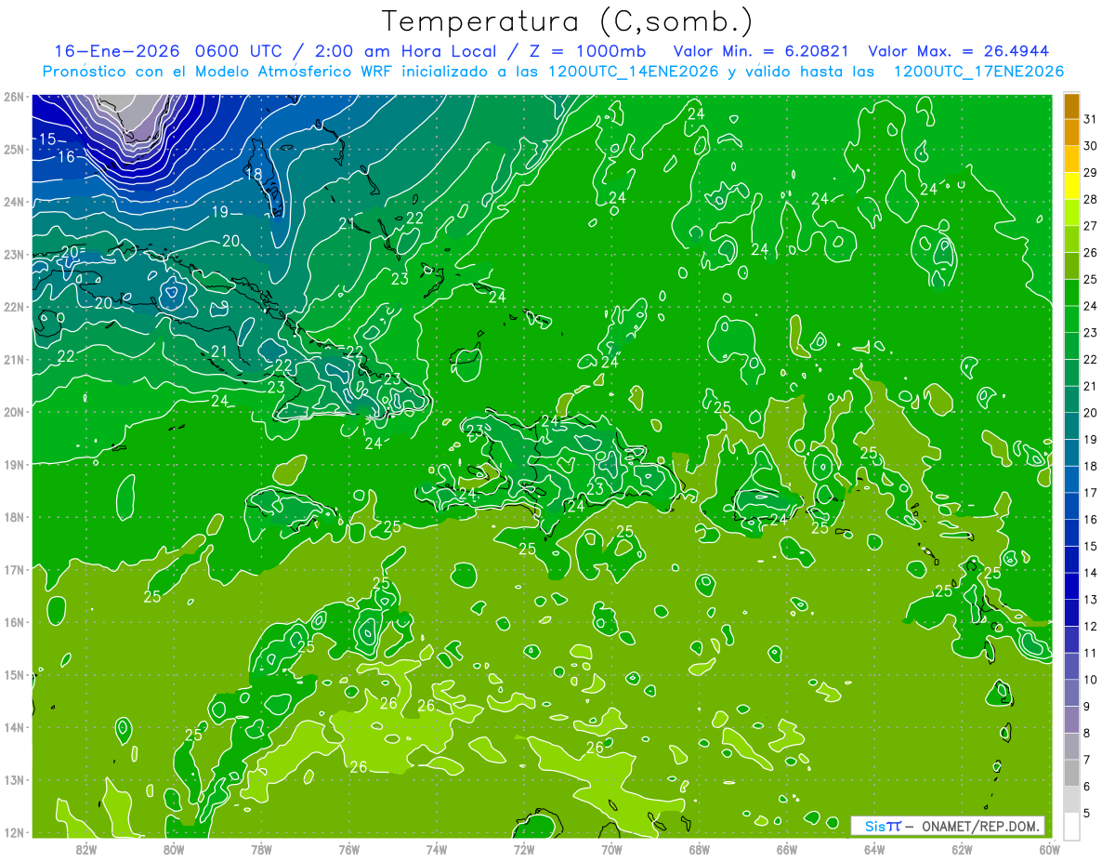The height and width of the screenshot is (862, 1115).
Task: Pick the green swatch between 23 and 24
Action: pyautogui.click(x=1071, y=319)
